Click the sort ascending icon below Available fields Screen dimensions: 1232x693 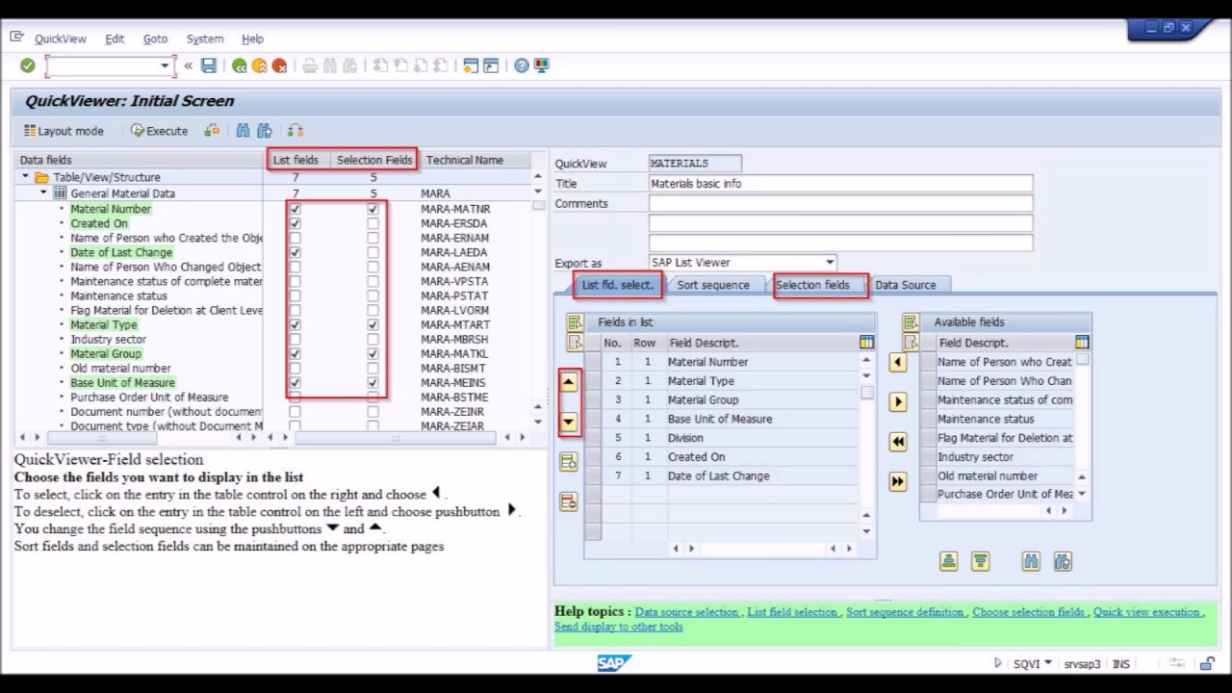949,561
